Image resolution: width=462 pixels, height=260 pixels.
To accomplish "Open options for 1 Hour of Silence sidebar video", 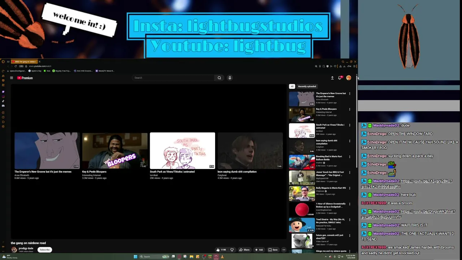I will tap(349, 204).
